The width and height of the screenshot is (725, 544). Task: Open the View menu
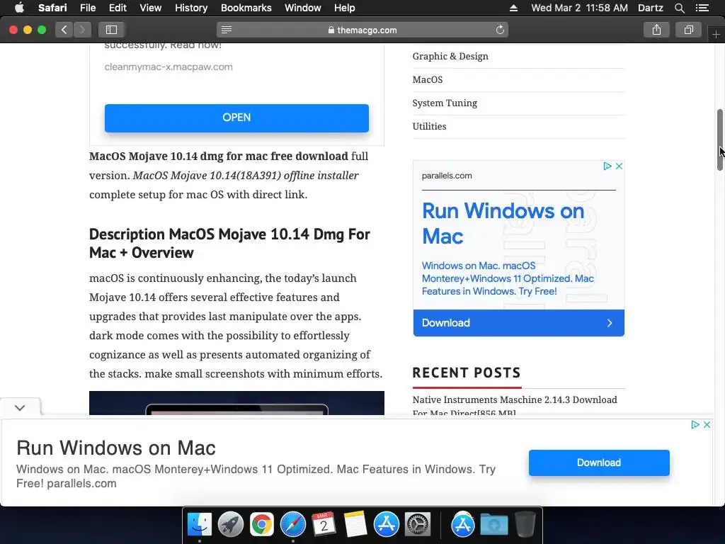(150, 8)
